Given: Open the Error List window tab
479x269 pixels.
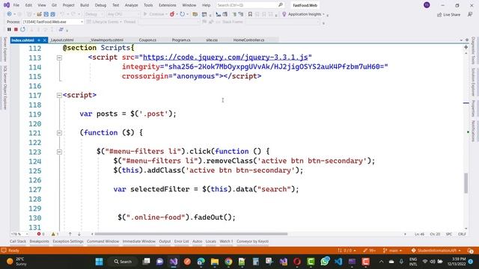Looking at the screenshot, I should 181,241.
